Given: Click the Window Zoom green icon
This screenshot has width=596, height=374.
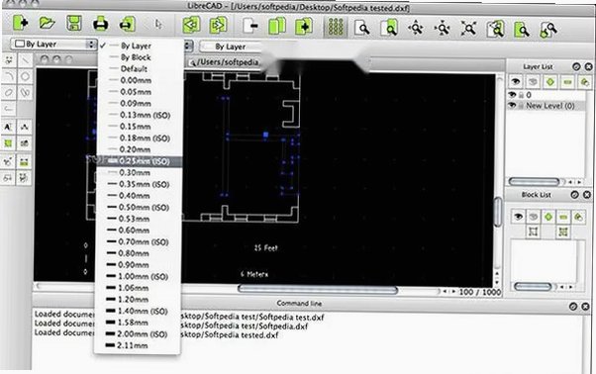Looking at the screenshot, I should pyautogui.click(x=522, y=30).
